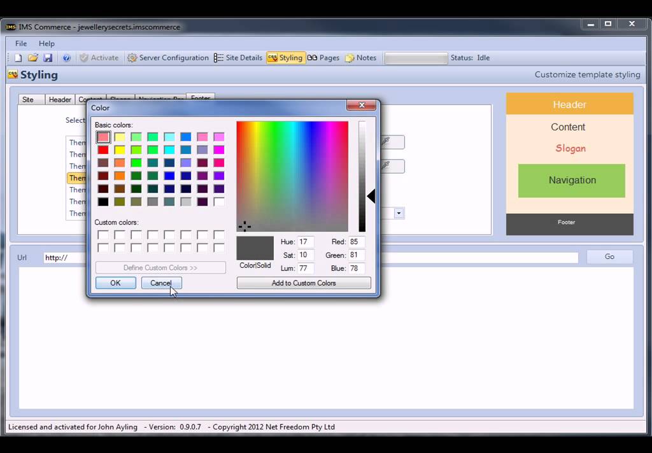Open help via the blue question icon
Image resolution: width=652 pixels, height=453 pixels.
(66, 58)
